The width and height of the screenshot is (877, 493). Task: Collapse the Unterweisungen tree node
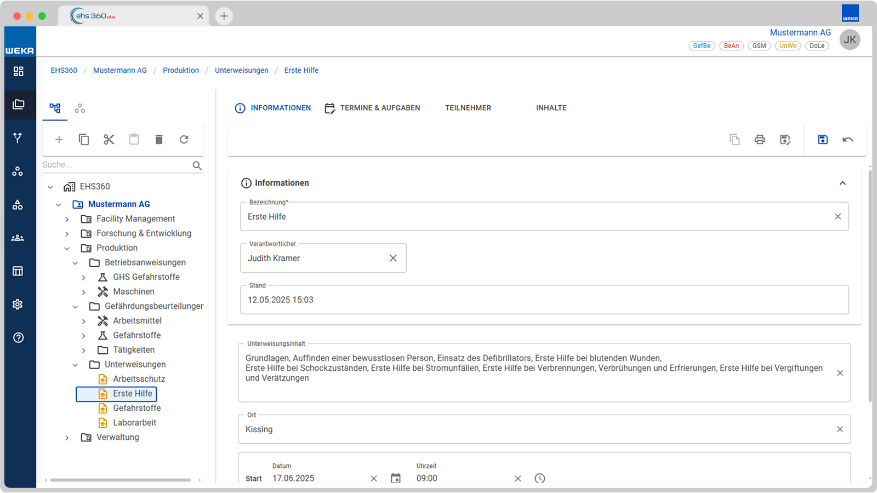click(75, 365)
